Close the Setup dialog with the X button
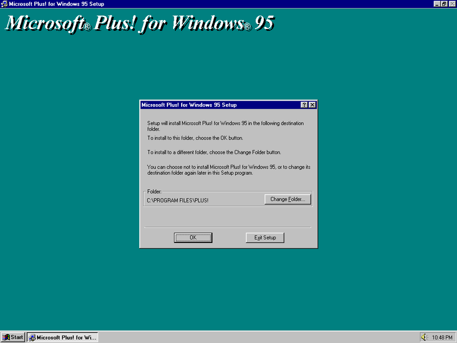This screenshot has width=457, height=343. [312, 105]
